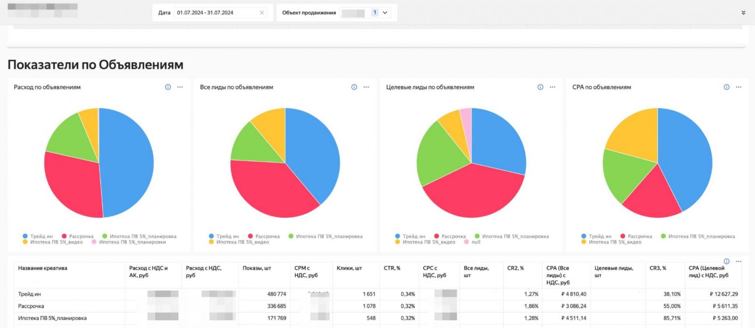The width and height of the screenshot is (755, 328).
Task: Expand the Объект продвижения dropdown
Action: 385,13
